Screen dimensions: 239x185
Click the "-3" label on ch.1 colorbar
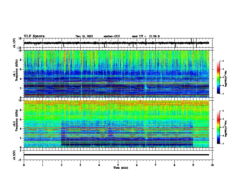click(222, 61)
